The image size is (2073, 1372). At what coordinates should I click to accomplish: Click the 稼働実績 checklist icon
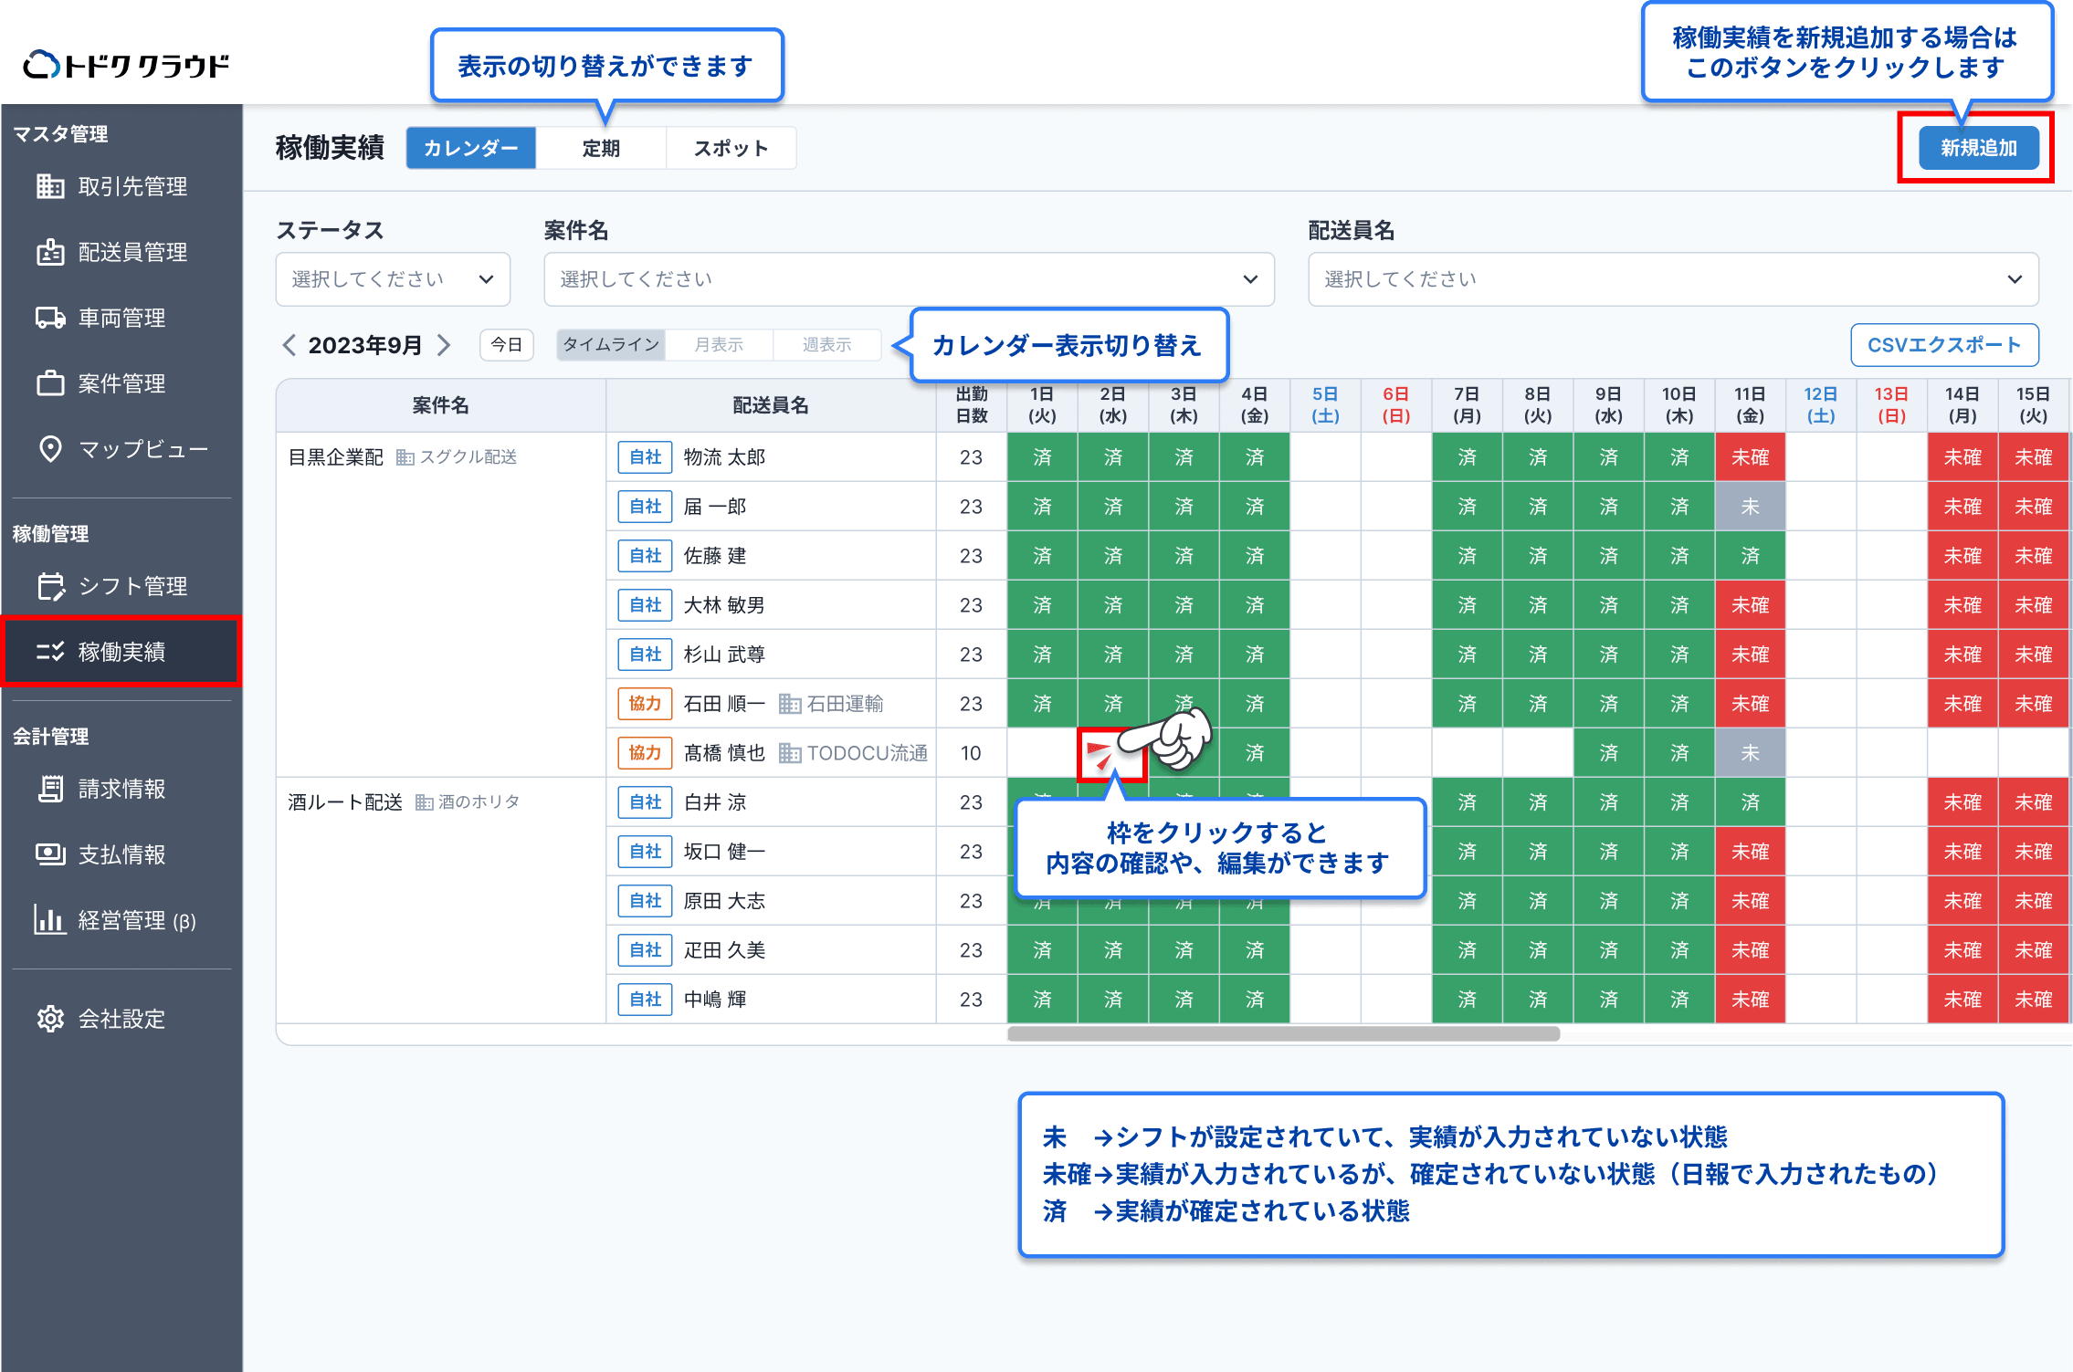tap(50, 652)
